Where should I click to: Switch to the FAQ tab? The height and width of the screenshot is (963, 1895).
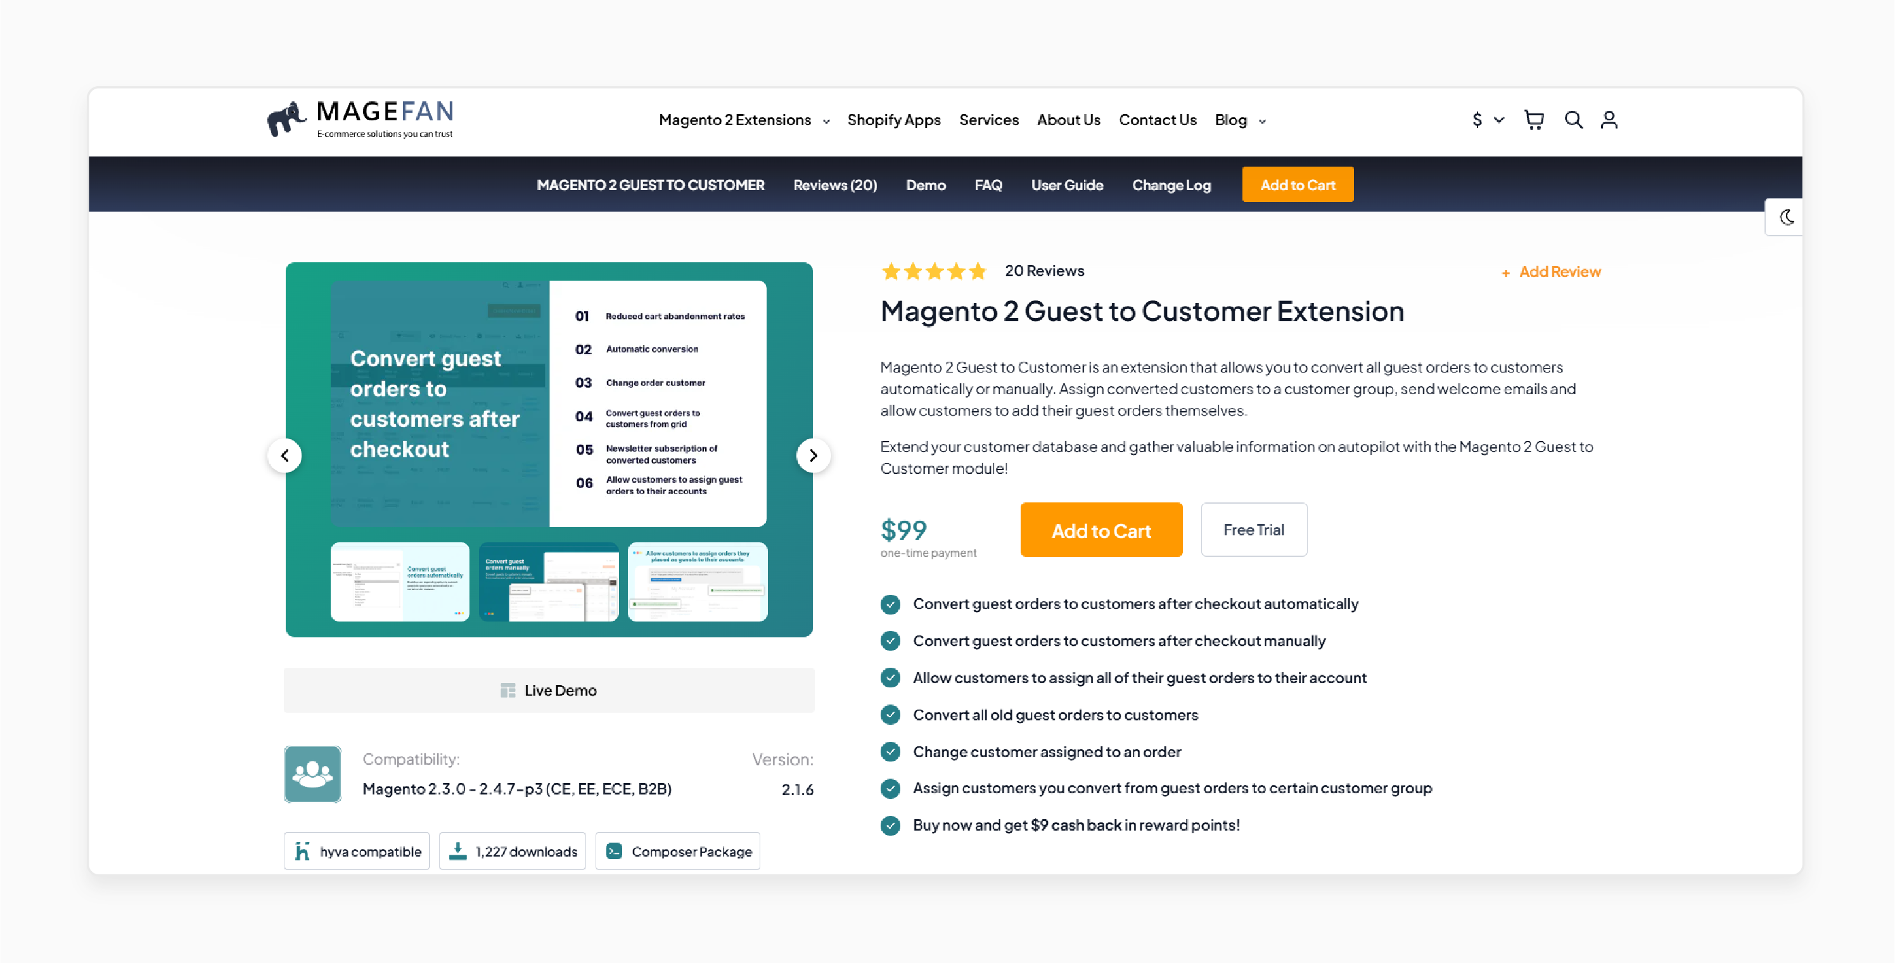(x=988, y=184)
